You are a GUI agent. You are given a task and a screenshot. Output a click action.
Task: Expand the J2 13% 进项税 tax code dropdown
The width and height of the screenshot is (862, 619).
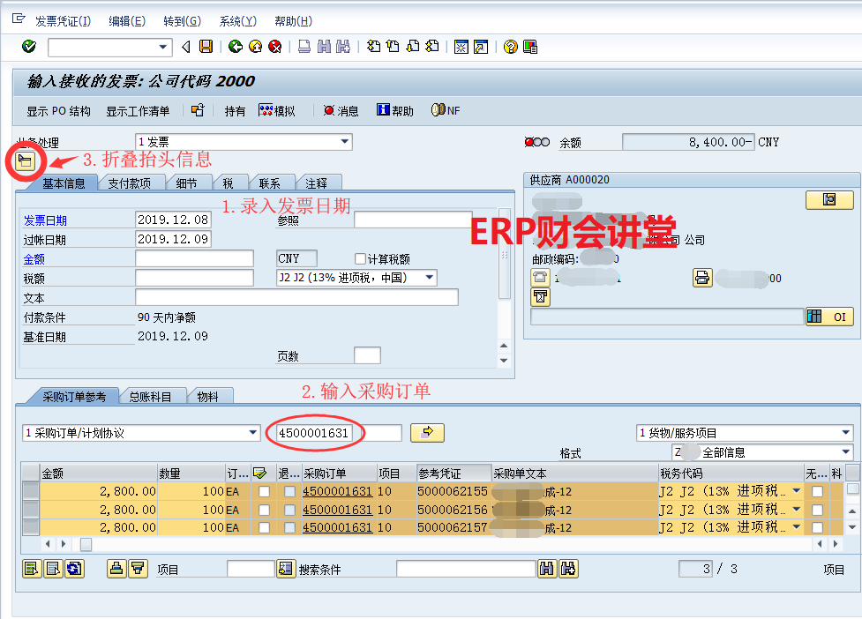click(x=430, y=278)
